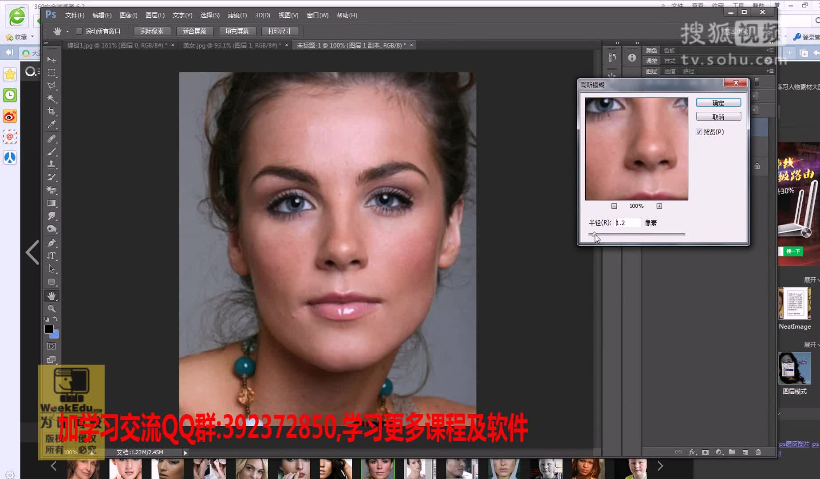Image resolution: width=820 pixels, height=479 pixels.
Task: Add layer style fx icon
Action: click(692, 452)
